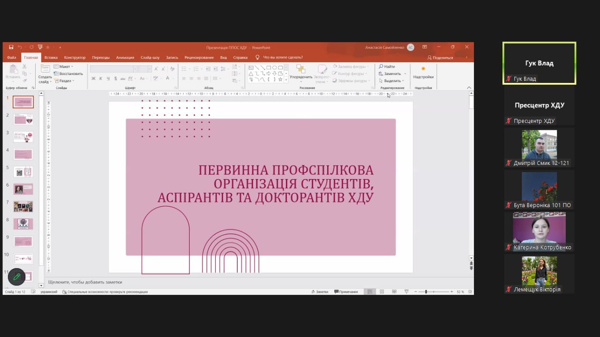Switch to the Design (Конструктор) tab

[x=75, y=58]
